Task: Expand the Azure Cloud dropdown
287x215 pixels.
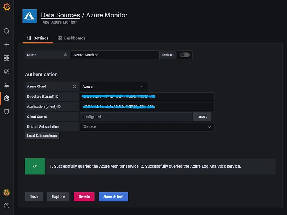Action: (113, 87)
